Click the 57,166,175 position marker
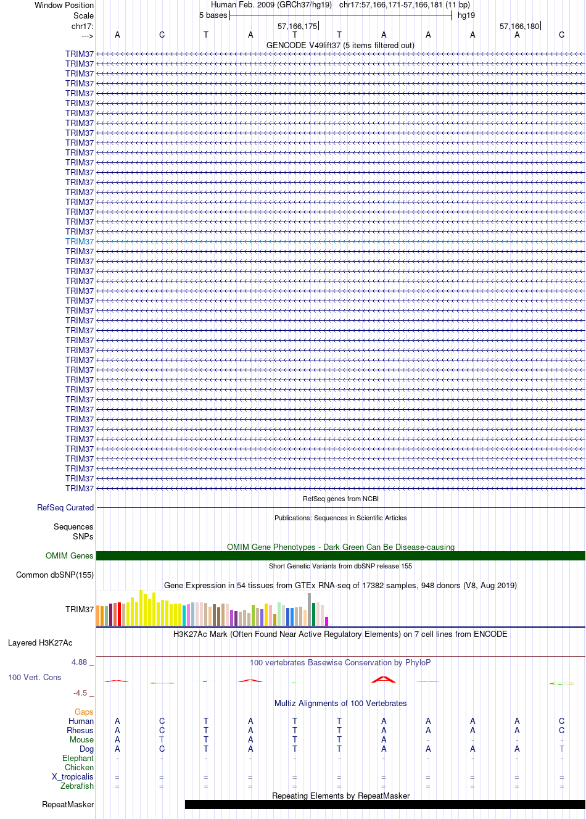Image resolution: width=586 pixels, height=819 pixels. coord(297,26)
